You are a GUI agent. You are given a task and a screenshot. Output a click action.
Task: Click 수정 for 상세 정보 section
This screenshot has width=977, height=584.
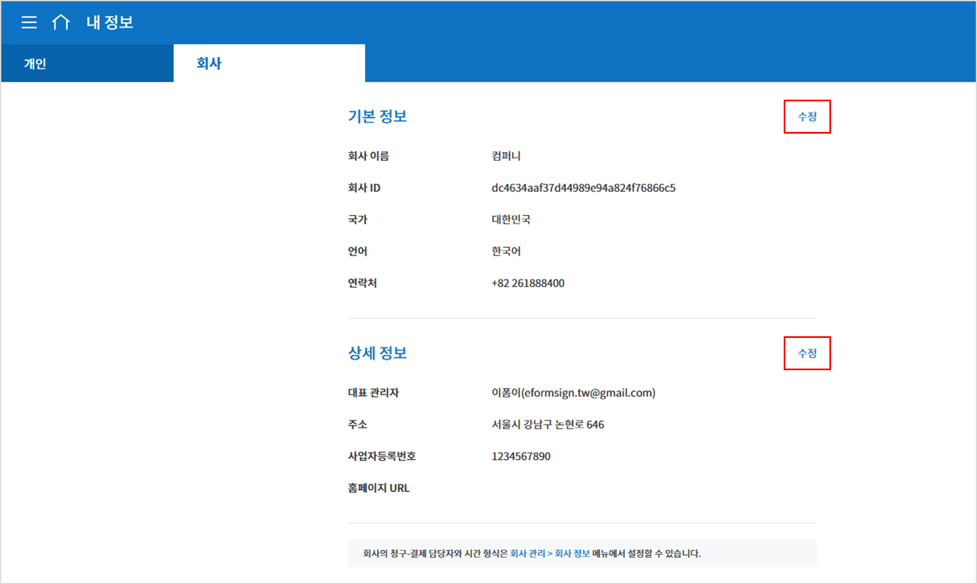click(x=807, y=354)
